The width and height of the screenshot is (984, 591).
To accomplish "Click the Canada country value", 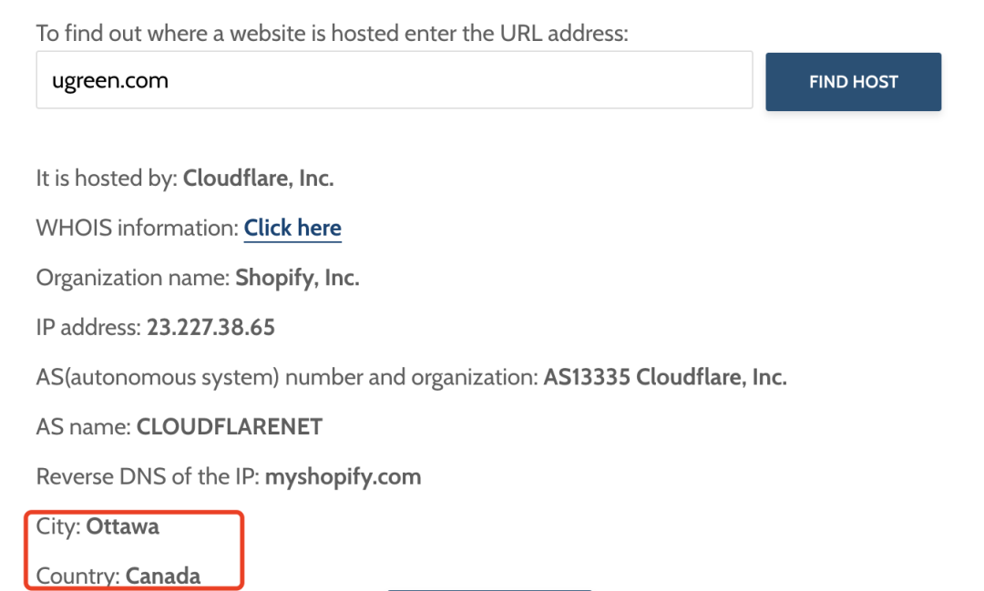I will click(163, 576).
